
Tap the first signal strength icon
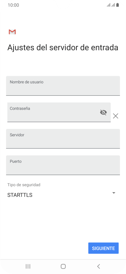(x=109, y=5)
